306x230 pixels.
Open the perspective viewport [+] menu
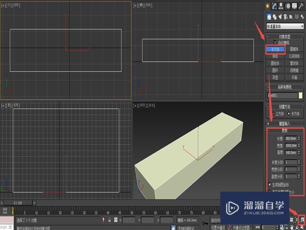coord(135,105)
